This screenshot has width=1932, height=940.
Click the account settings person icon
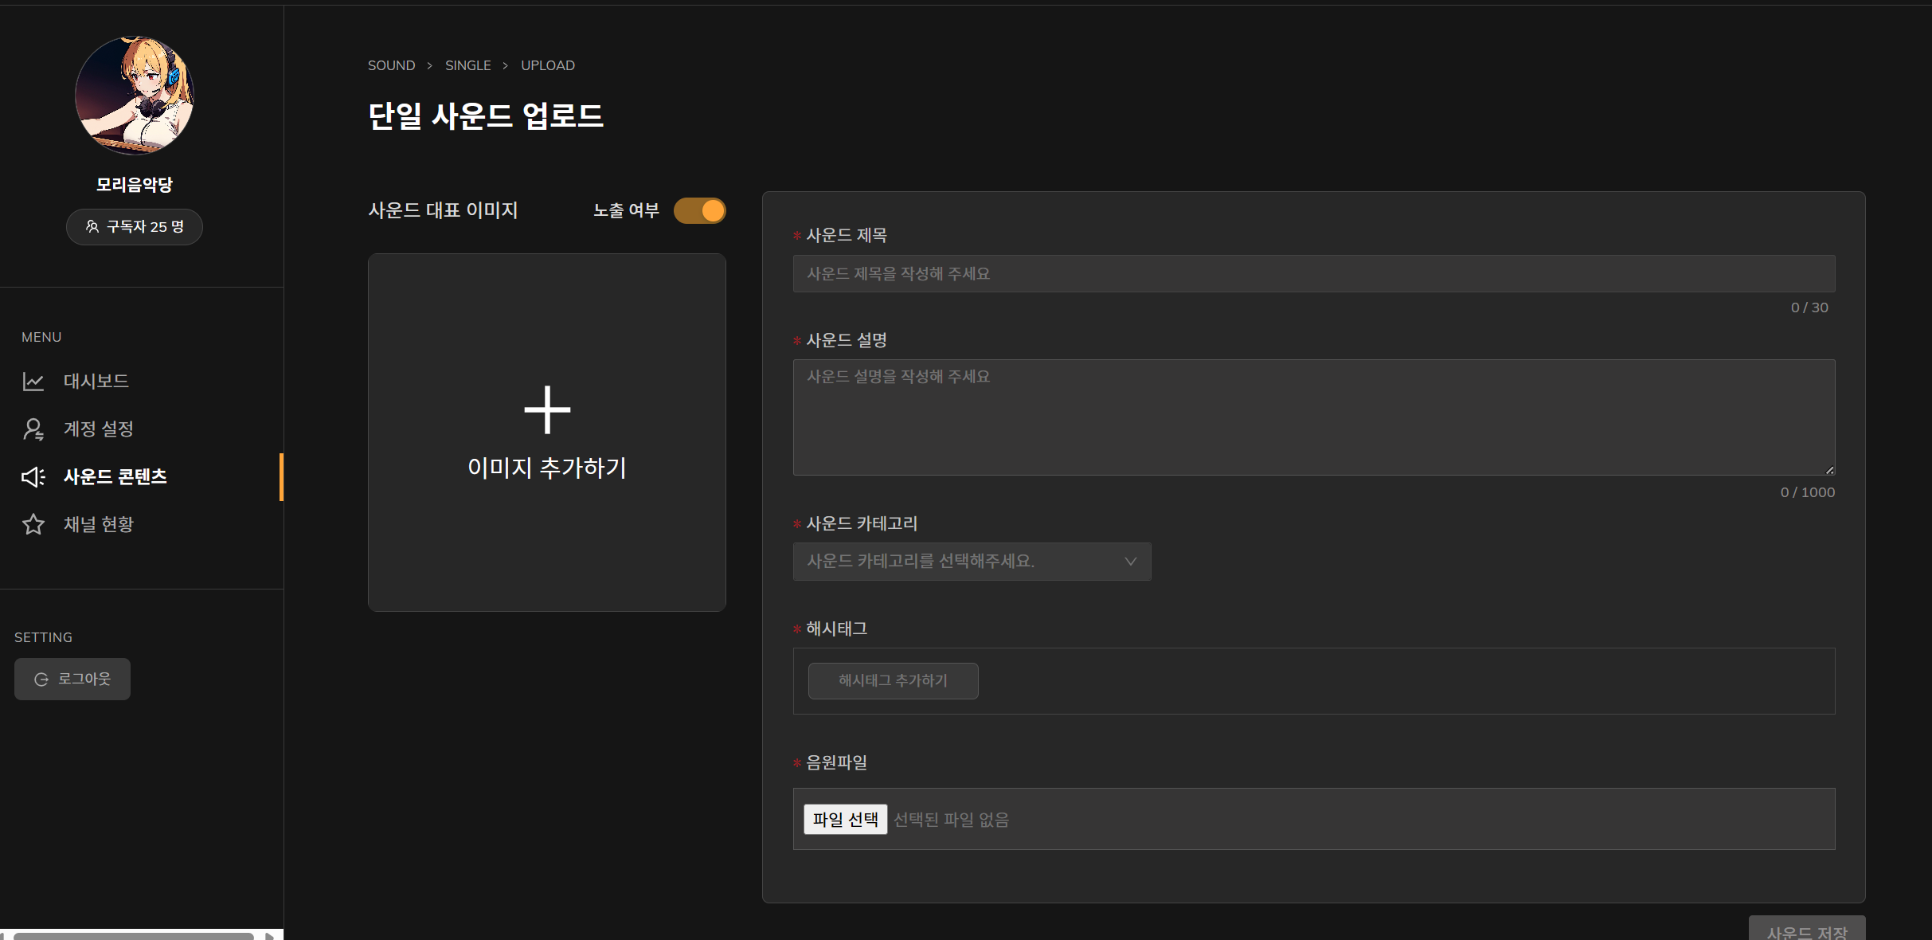[x=33, y=429]
